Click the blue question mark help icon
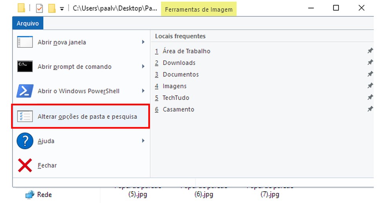This screenshot has height=203, width=386. (25, 141)
